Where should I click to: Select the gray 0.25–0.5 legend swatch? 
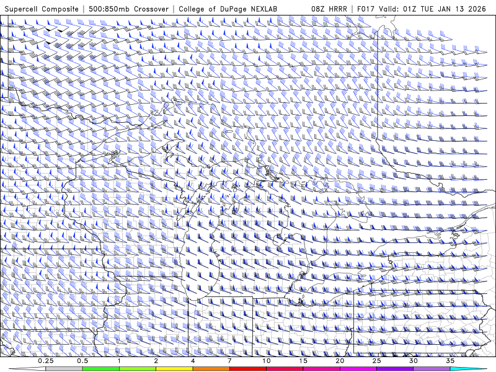click(64, 369)
